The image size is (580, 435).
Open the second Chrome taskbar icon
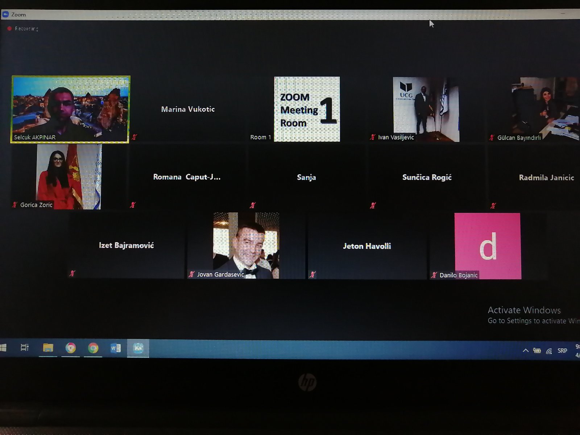point(93,348)
